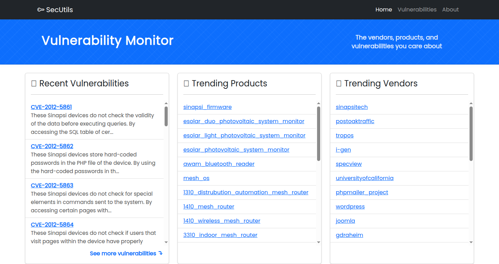Click the SecUtils key logo icon
Screen dimensions: 499x264
tap(41, 10)
